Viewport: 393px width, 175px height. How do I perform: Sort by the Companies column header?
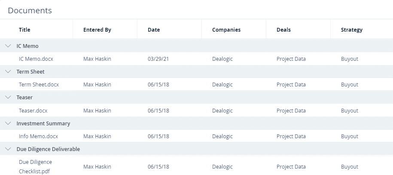pyautogui.click(x=226, y=30)
